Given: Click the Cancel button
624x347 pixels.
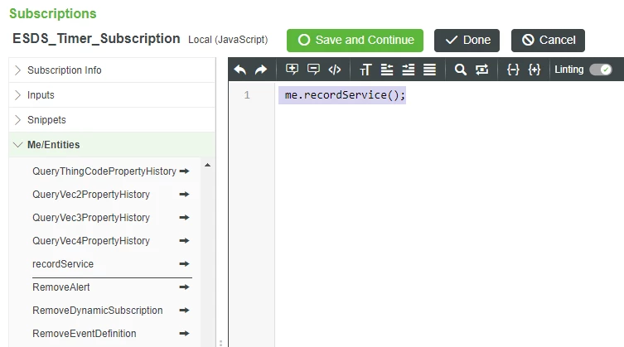Looking at the screenshot, I should 548,41.
